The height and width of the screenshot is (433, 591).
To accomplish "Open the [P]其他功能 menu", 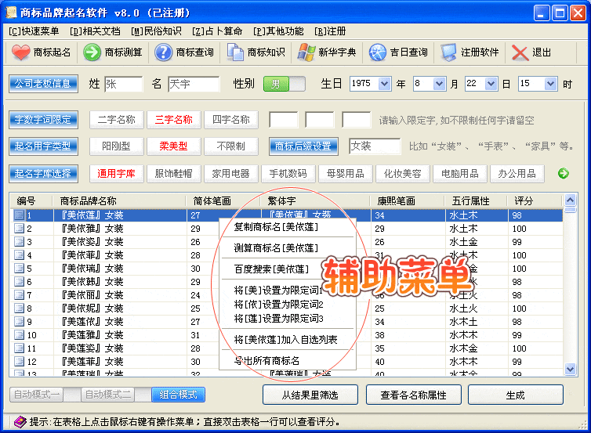I will (278, 31).
